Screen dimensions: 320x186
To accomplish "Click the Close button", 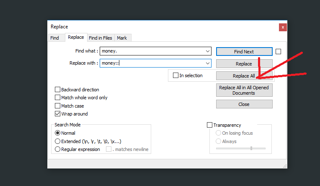I will [244, 104].
